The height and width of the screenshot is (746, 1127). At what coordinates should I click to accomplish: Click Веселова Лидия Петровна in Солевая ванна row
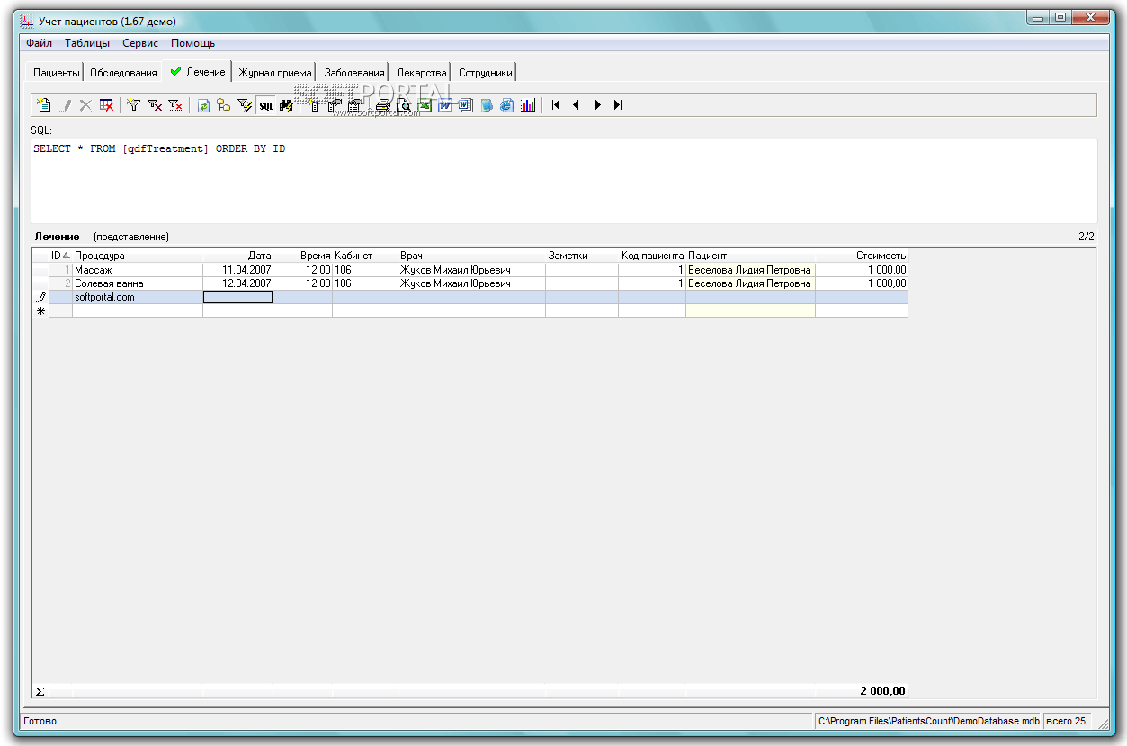point(751,283)
